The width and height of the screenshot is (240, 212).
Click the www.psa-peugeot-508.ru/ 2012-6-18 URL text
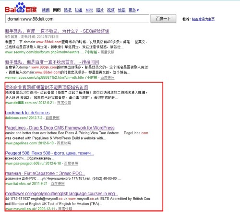(x=33, y=164)
